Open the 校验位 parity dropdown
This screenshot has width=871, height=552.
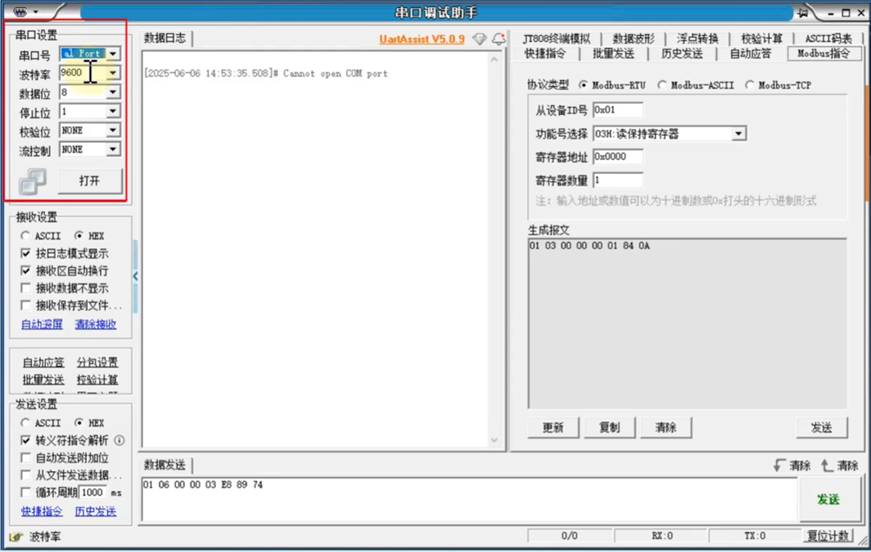(x=112, y=131)
